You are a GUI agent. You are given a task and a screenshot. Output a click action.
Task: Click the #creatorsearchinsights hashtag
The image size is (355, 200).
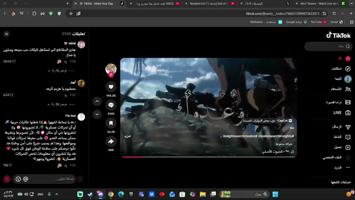tap(276, 136)
